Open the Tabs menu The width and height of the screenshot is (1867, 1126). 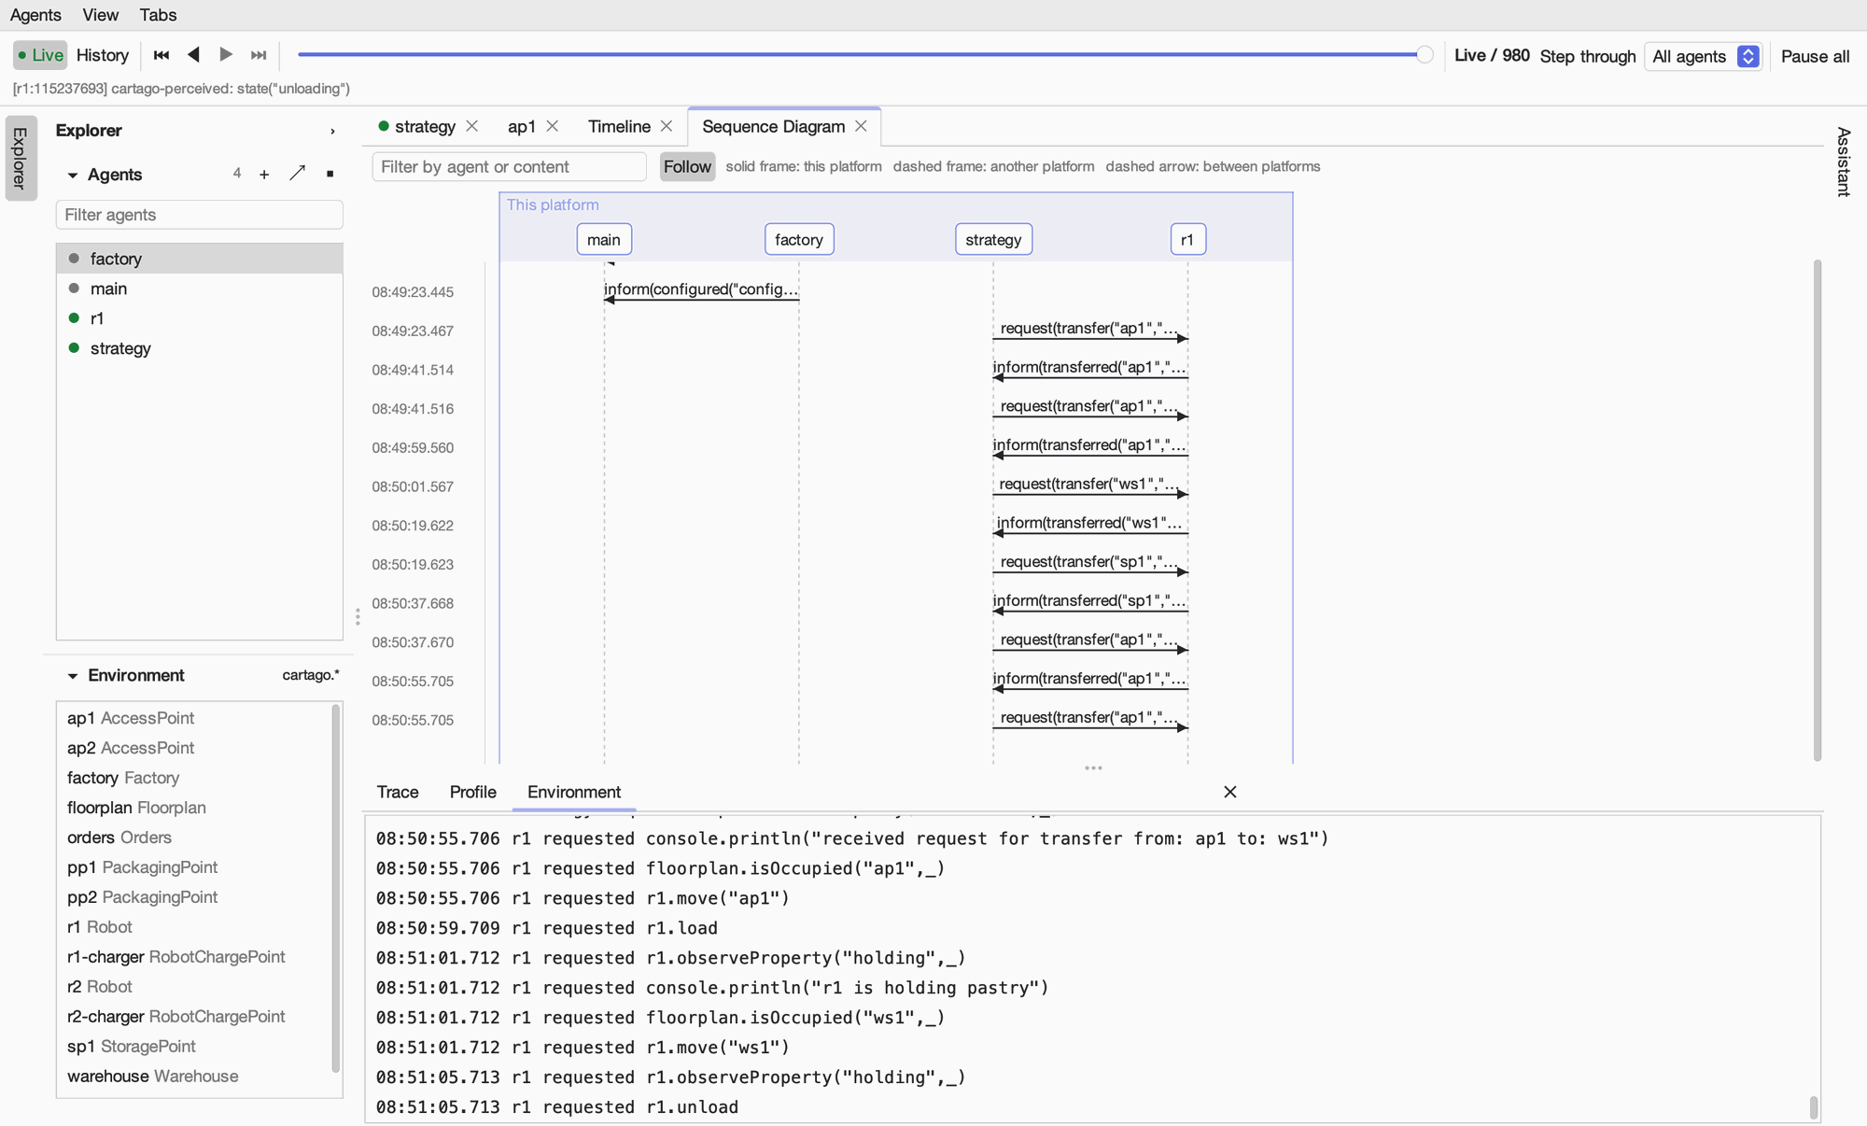pyautogui.click(x=158, y=15)
